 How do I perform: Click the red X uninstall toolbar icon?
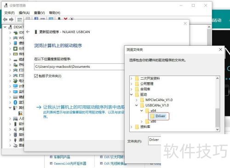click(x=66, y=19)
